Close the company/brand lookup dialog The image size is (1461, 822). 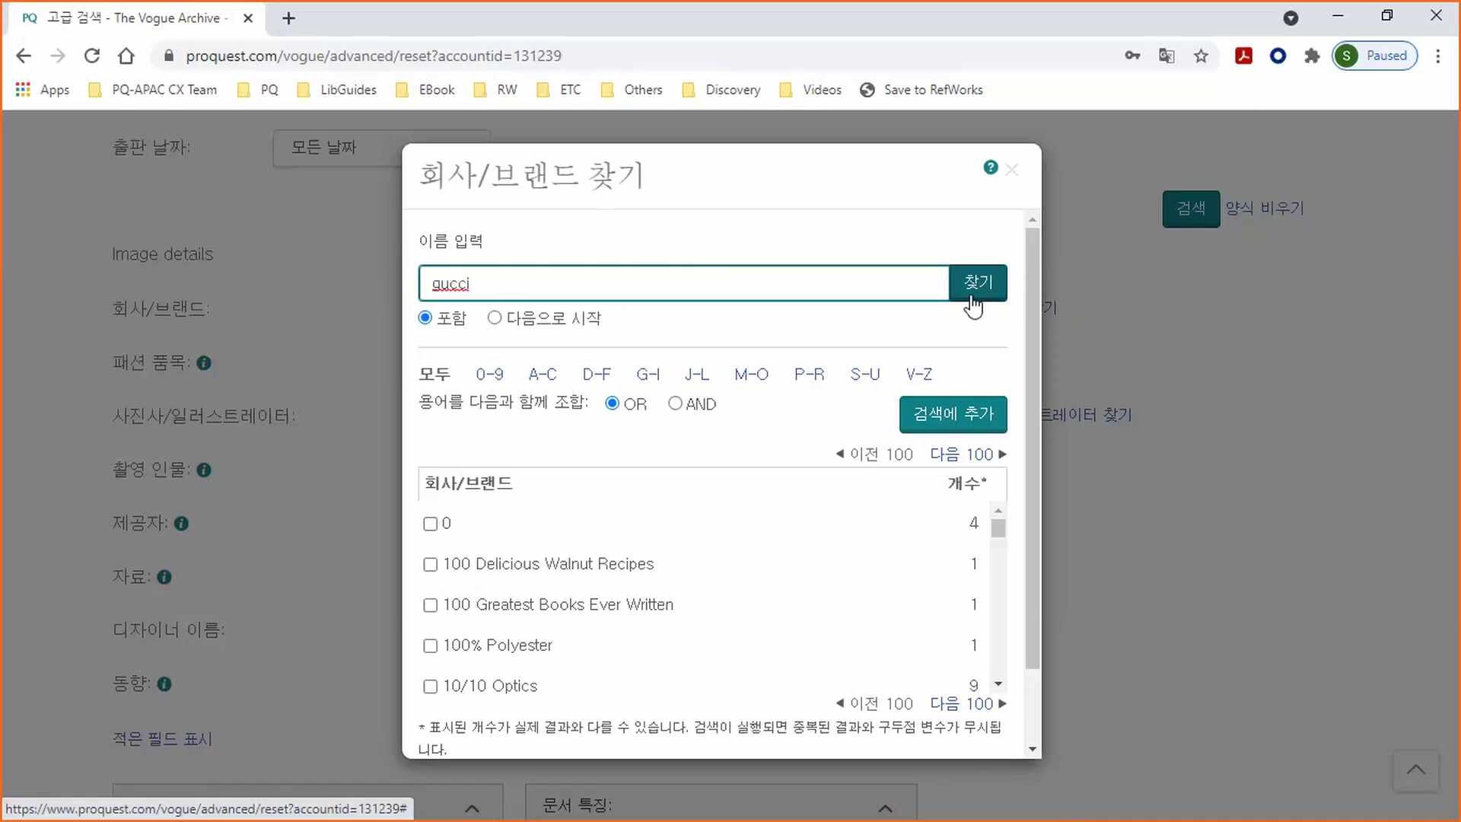(x=1012, y=170)
